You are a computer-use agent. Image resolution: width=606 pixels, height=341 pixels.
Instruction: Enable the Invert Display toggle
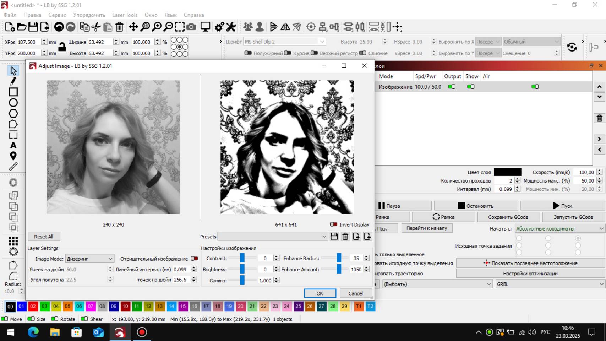(334, 224)
